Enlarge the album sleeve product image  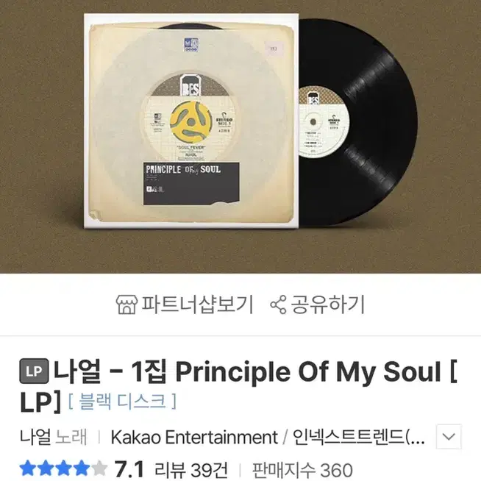(x=190, y=121)
